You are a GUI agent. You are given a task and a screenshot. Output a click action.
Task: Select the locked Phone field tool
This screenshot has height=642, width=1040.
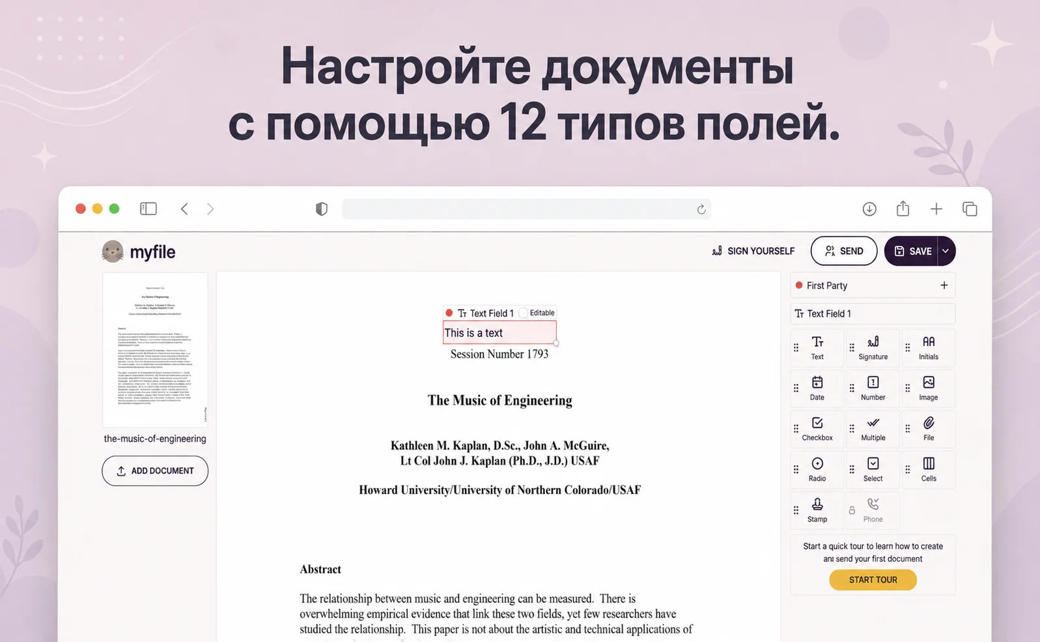point(873,510)
